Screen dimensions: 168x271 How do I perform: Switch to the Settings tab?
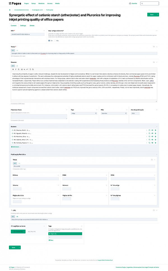(23, 26)
